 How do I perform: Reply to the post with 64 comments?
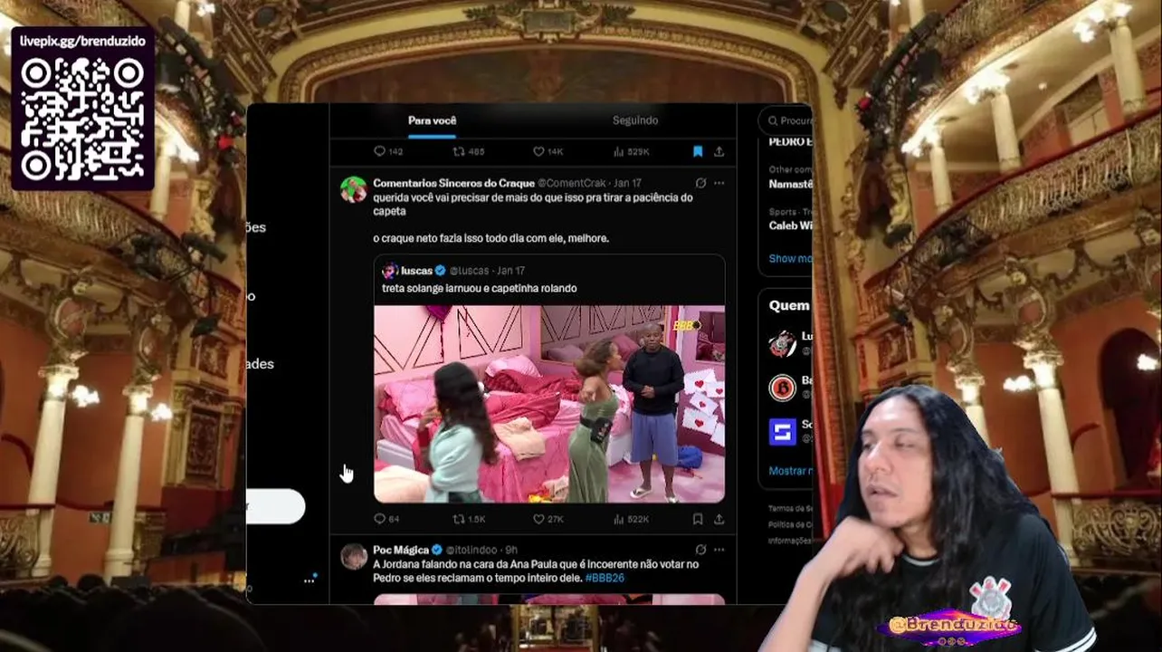386,519
